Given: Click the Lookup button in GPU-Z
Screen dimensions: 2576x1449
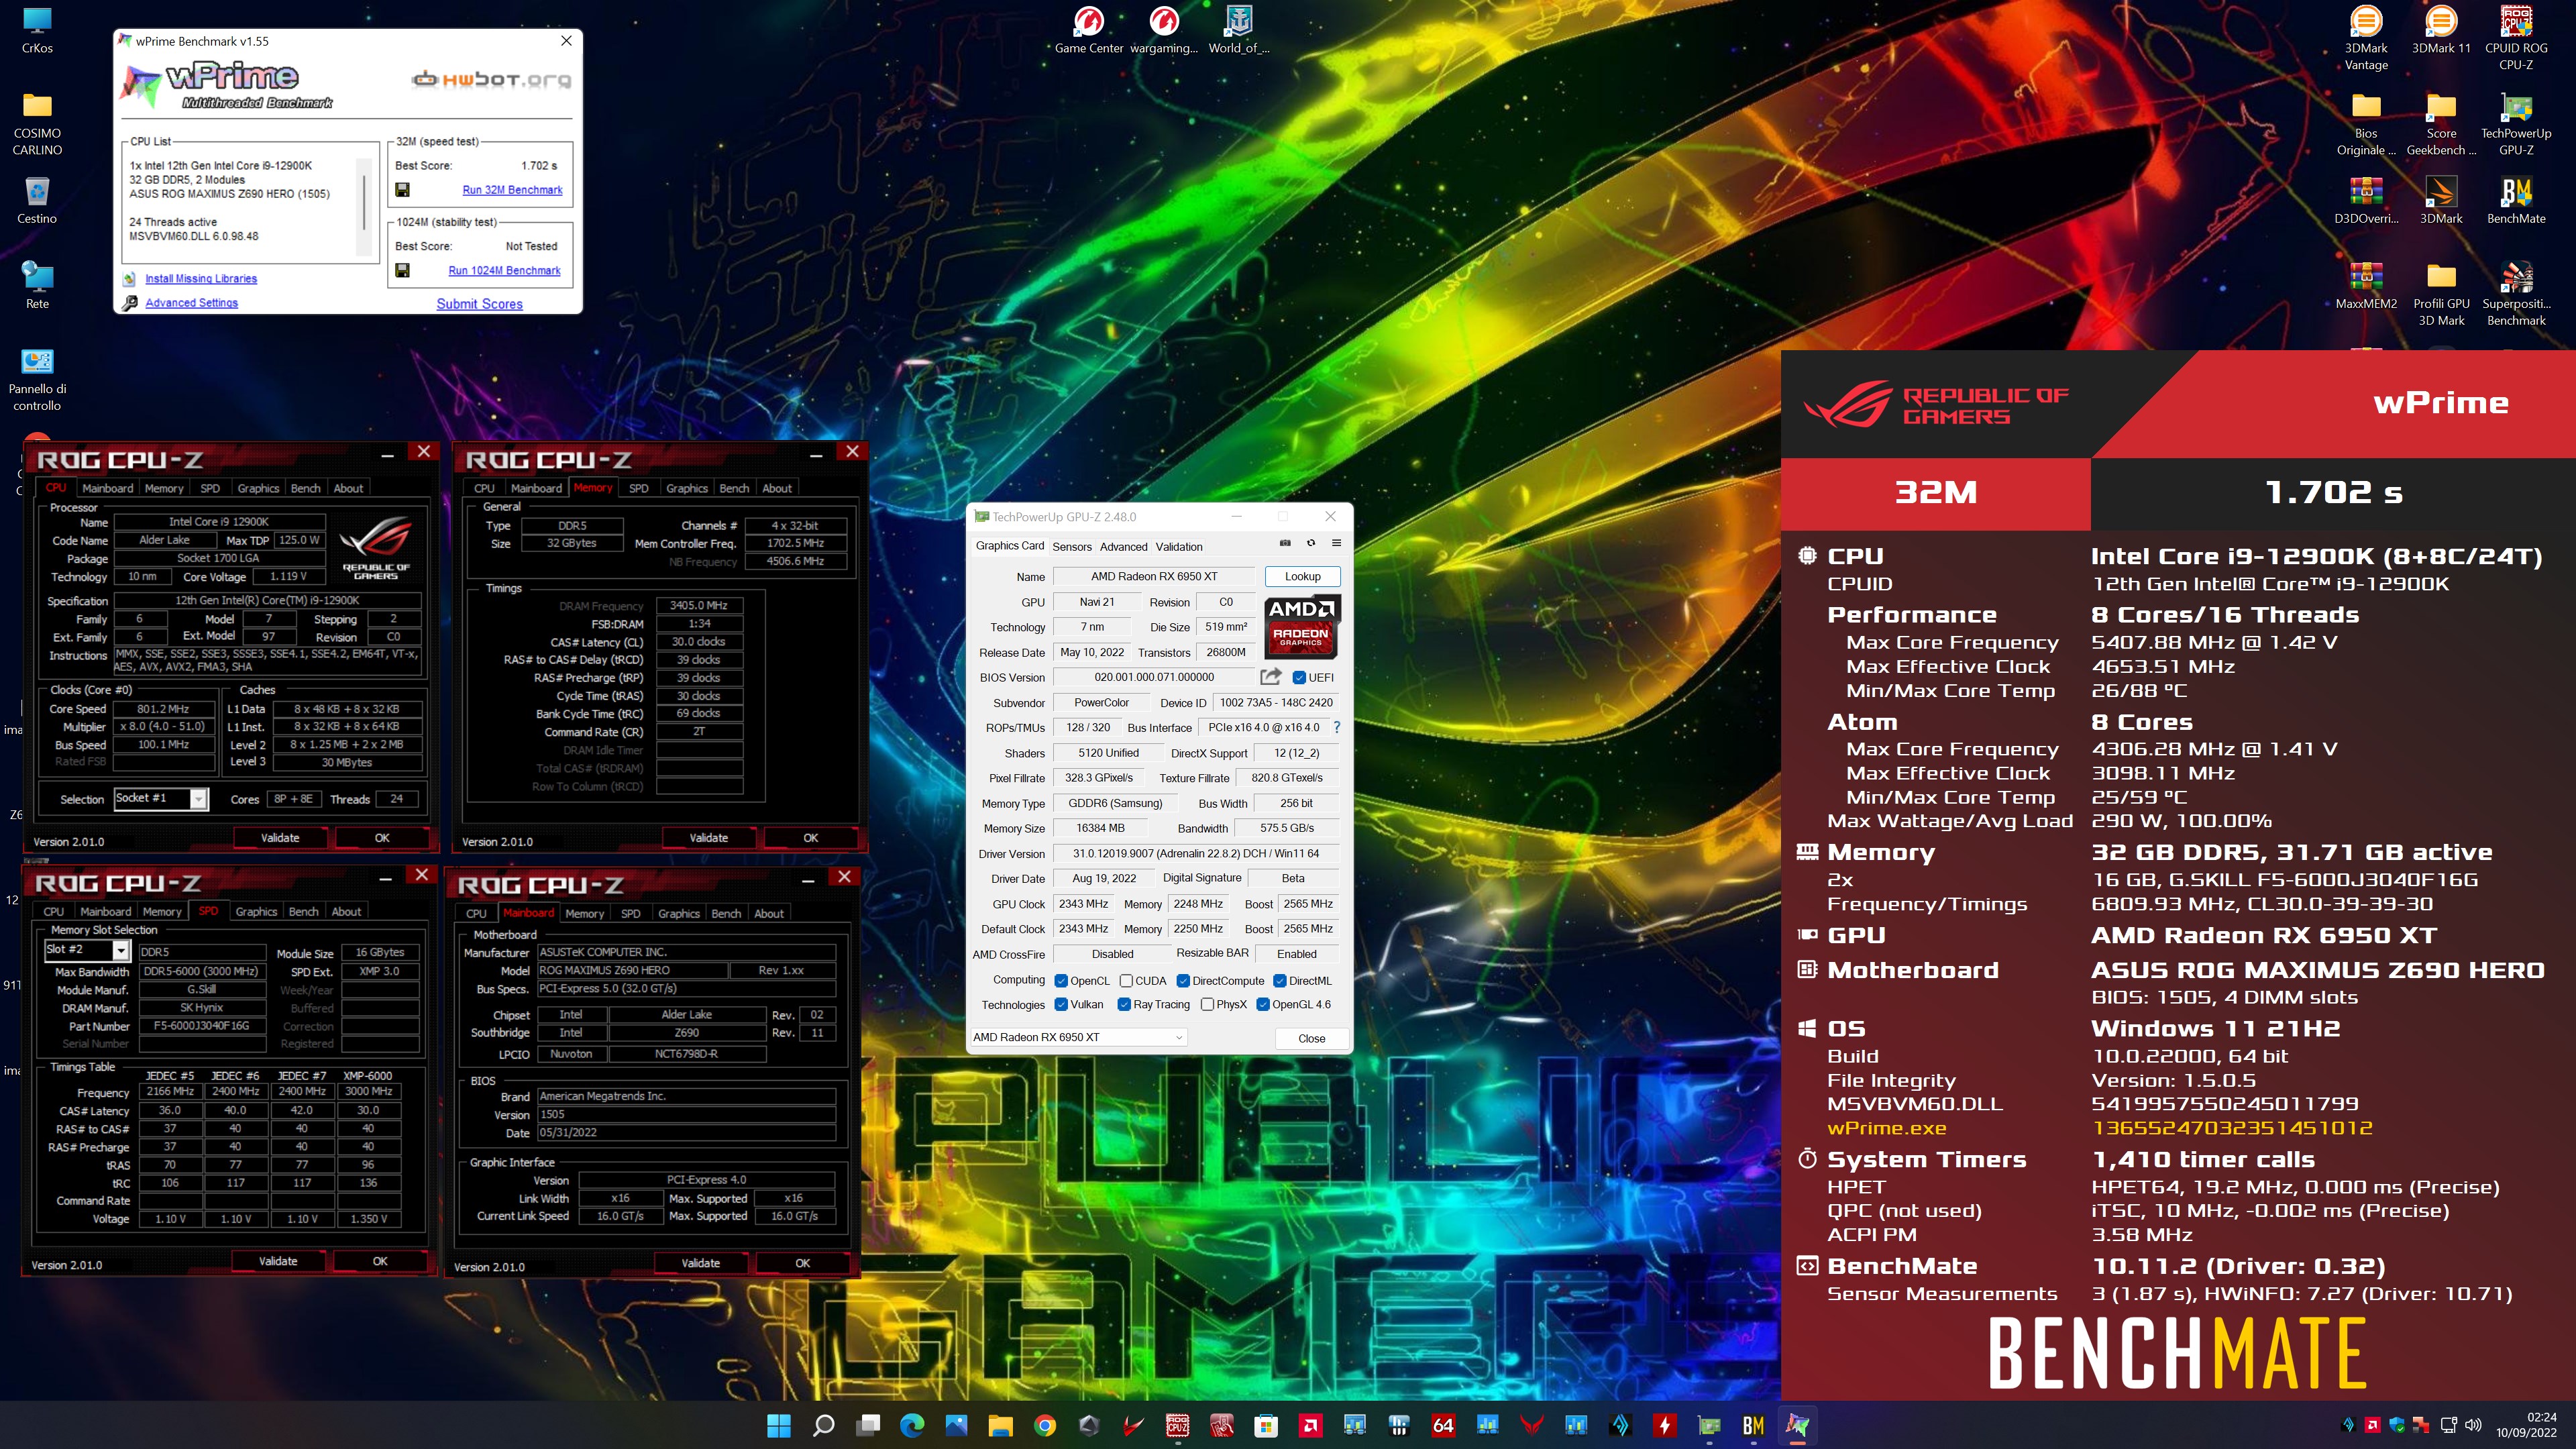Looking at the screenshot, I should (1302, 576).
